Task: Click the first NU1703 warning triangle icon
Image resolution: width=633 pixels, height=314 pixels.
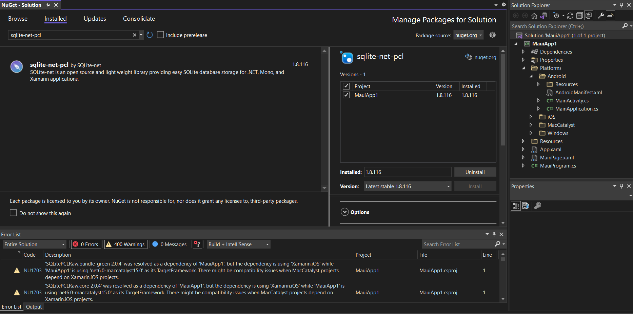Action: [17, 271]
